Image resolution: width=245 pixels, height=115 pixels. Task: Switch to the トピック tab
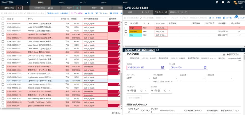tap(146, 12)
